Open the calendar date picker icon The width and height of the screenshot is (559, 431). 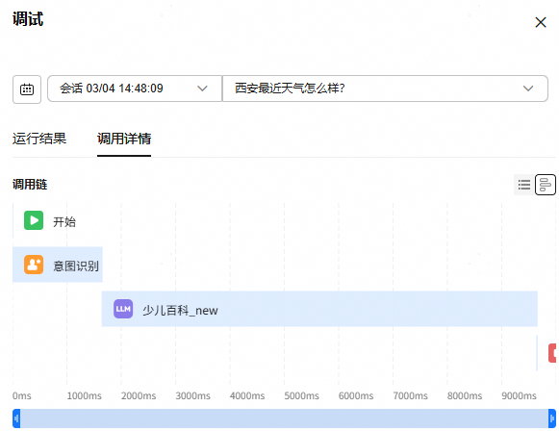pos(27,89)
